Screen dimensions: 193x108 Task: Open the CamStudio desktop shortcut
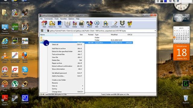(x=25, y=99)
